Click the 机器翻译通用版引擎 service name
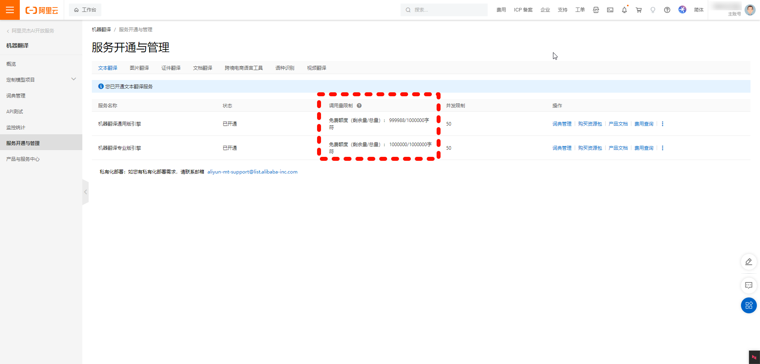Image resolution: width=760 pixels, height=364 pixels. click(120, 124)
